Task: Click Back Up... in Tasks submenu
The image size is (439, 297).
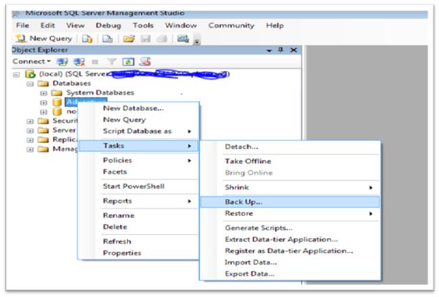Action: tap(290, 202)
